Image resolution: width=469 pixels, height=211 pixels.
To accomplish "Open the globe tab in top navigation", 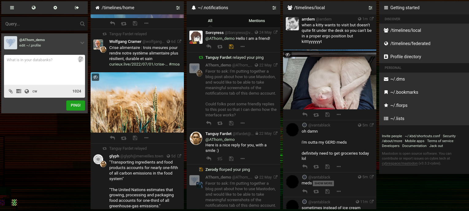I will click(x=34, y=8).
